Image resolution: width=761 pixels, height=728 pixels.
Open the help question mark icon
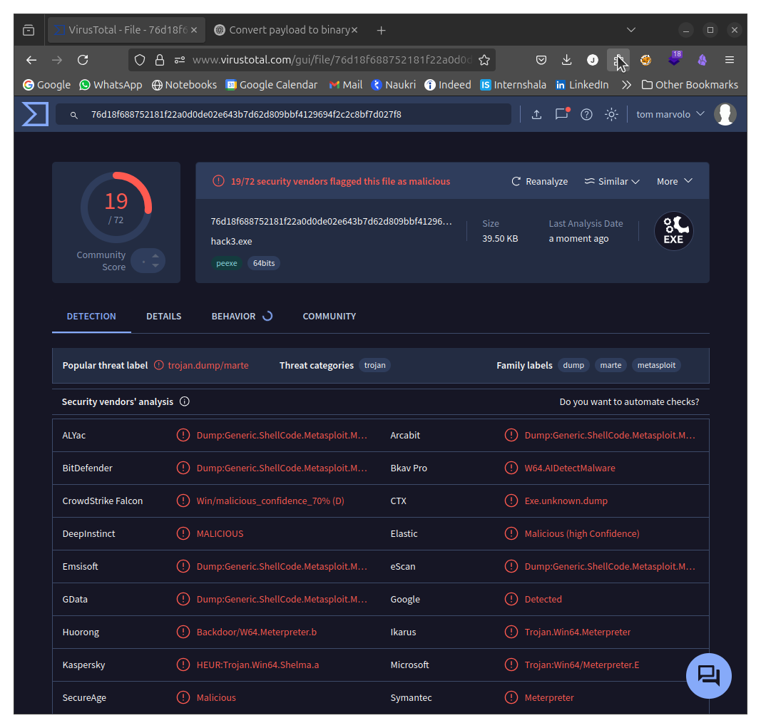[586, 115]
